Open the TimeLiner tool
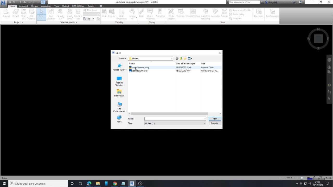This screenshot has height=187, width=333. (181, 13)
